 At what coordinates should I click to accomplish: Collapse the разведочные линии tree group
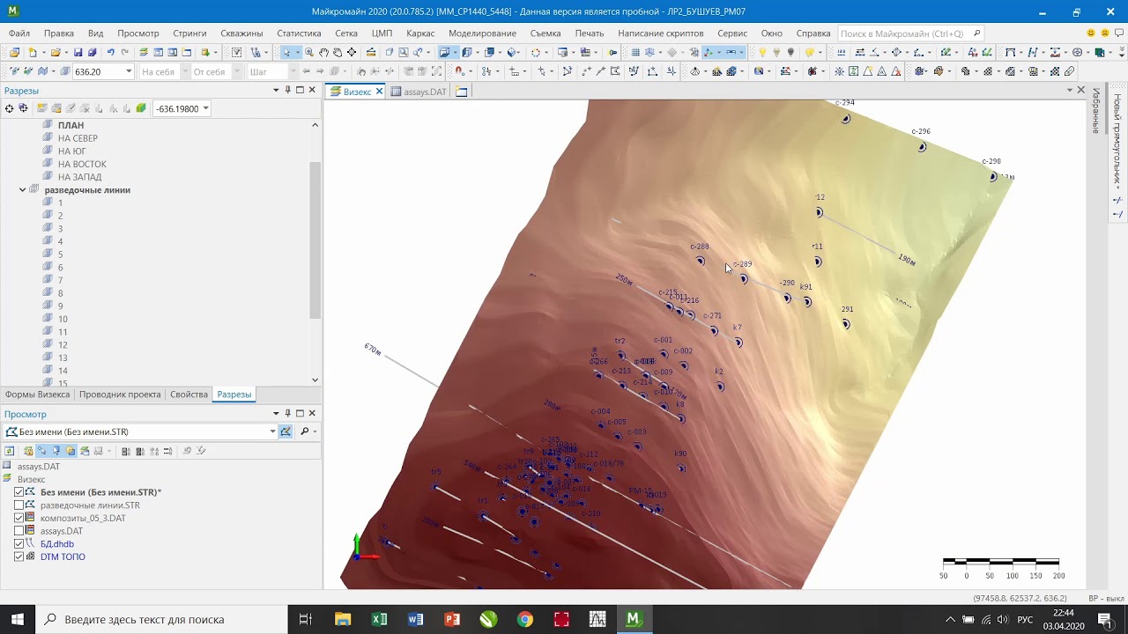(23, 189)
